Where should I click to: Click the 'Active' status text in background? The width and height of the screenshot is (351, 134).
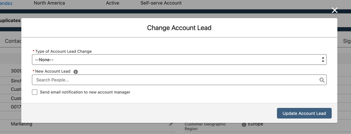112,3
